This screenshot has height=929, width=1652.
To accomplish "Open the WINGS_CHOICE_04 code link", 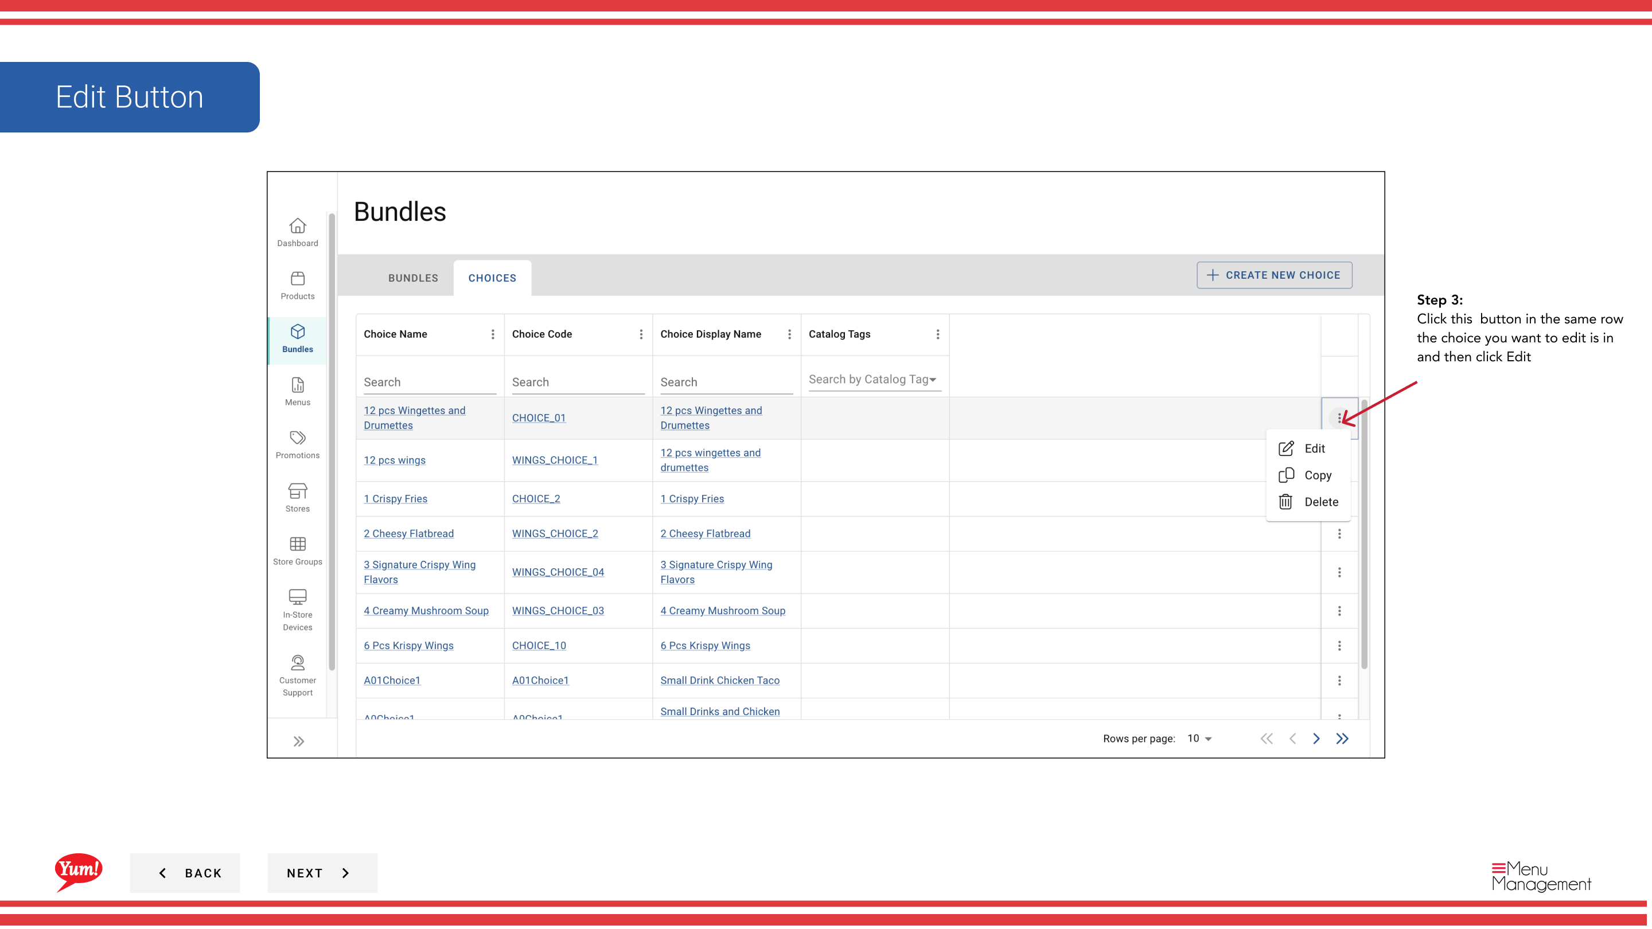I will pos(558,572).
